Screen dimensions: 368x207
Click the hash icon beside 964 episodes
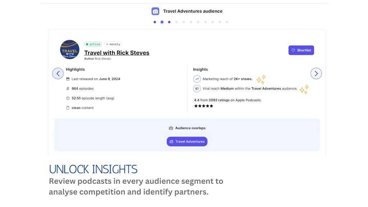click(x=68, y=88)
